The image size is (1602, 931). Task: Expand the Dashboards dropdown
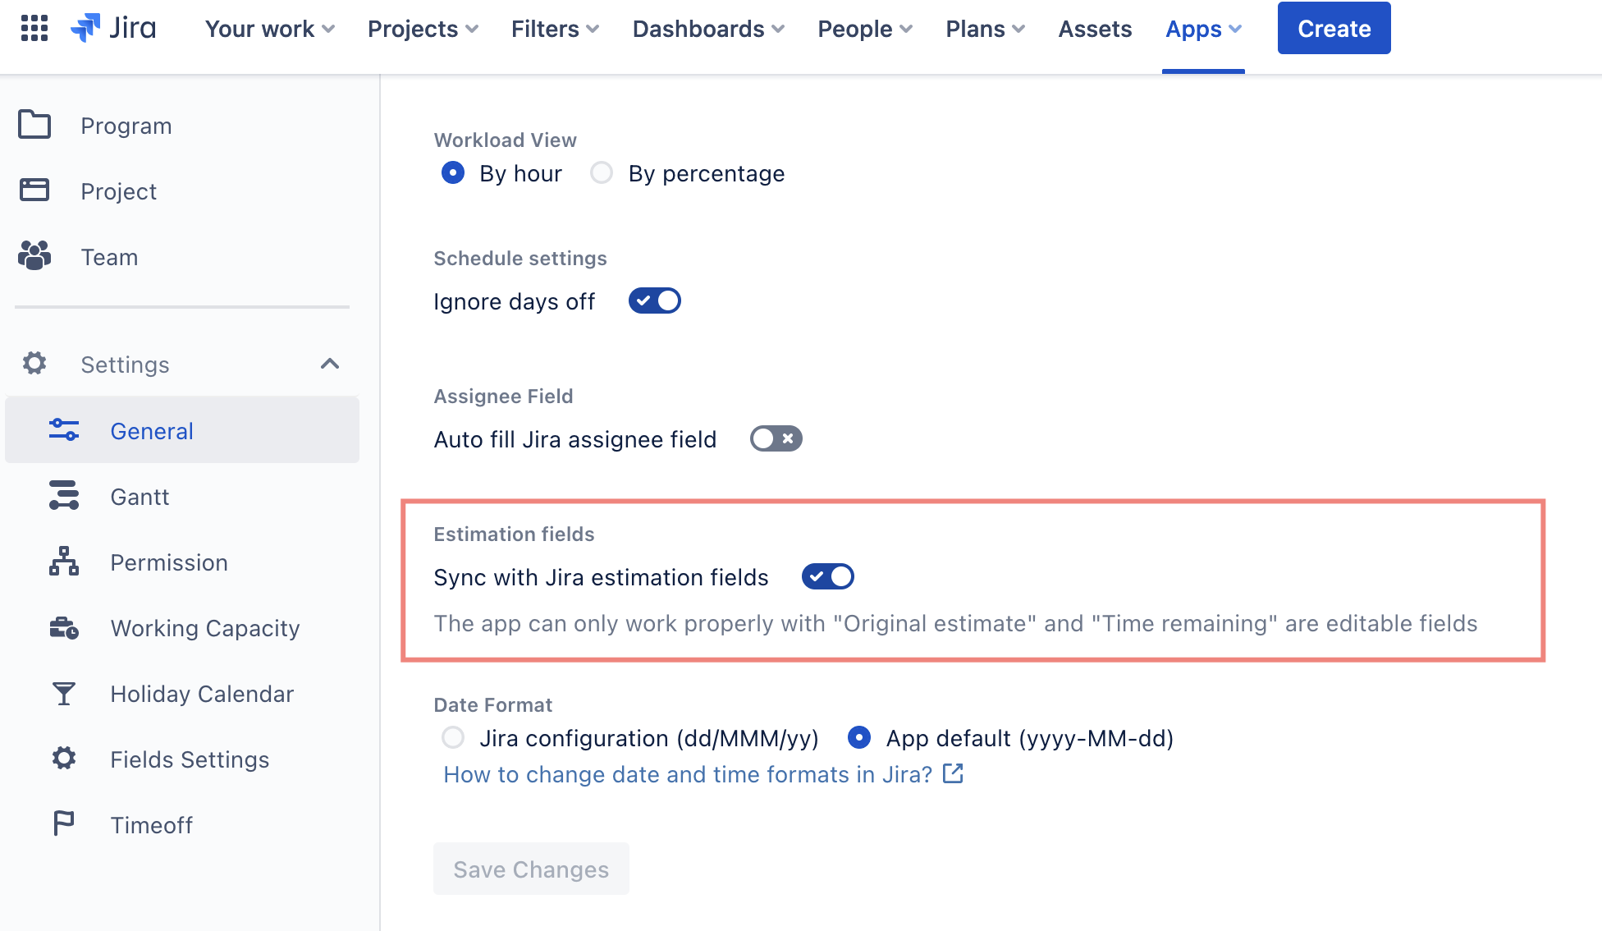pyautogui.click(x=707, y=29)
